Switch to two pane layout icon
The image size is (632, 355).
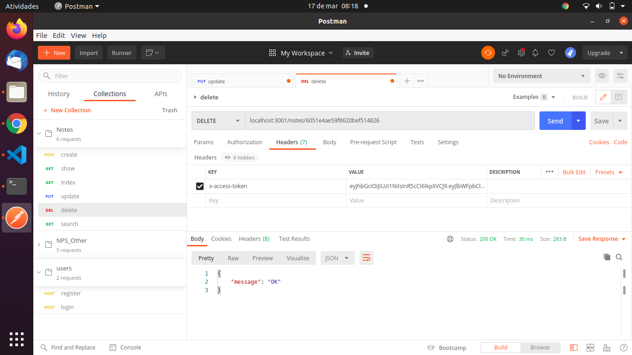pos(590,348)
